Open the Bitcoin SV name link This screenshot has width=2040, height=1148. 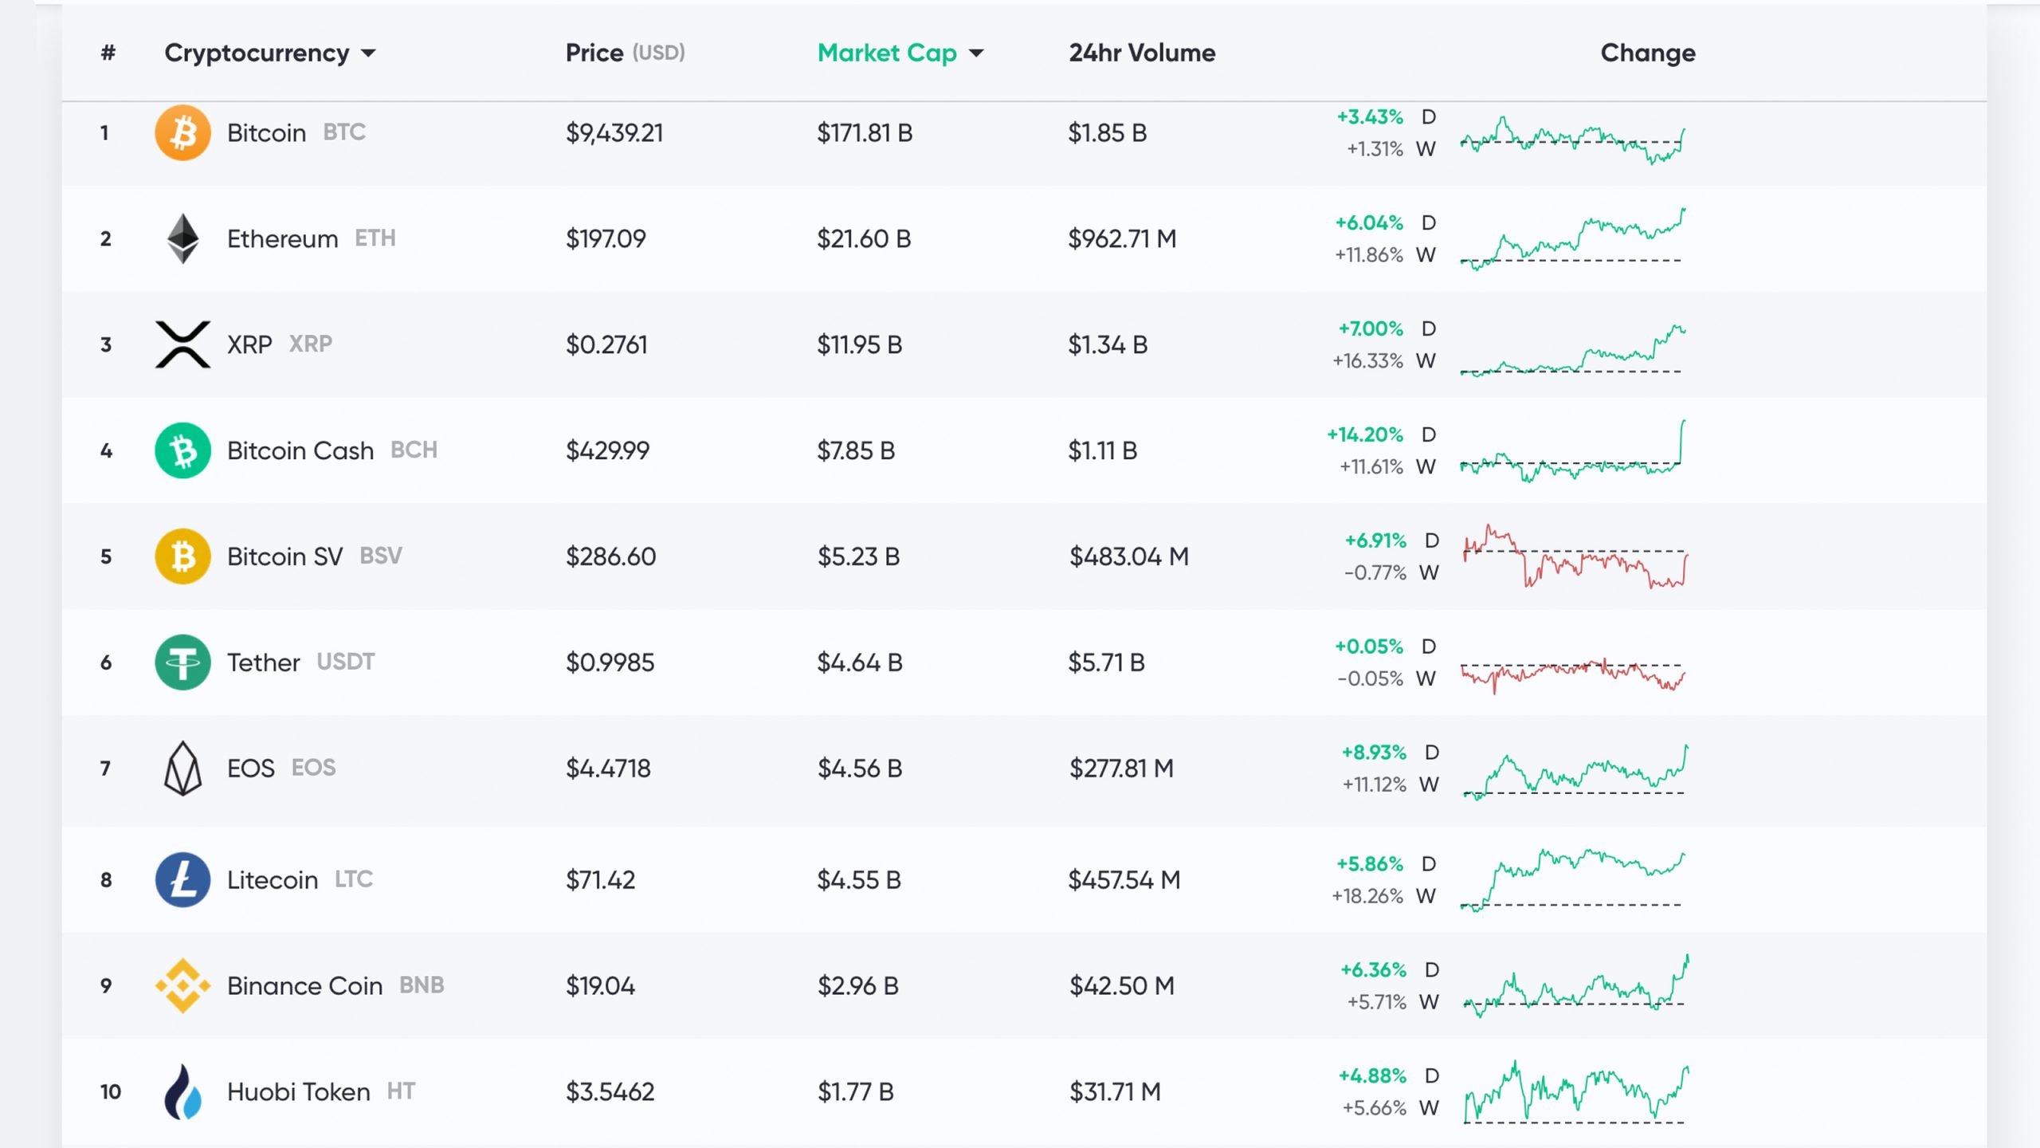pos(284,556)
